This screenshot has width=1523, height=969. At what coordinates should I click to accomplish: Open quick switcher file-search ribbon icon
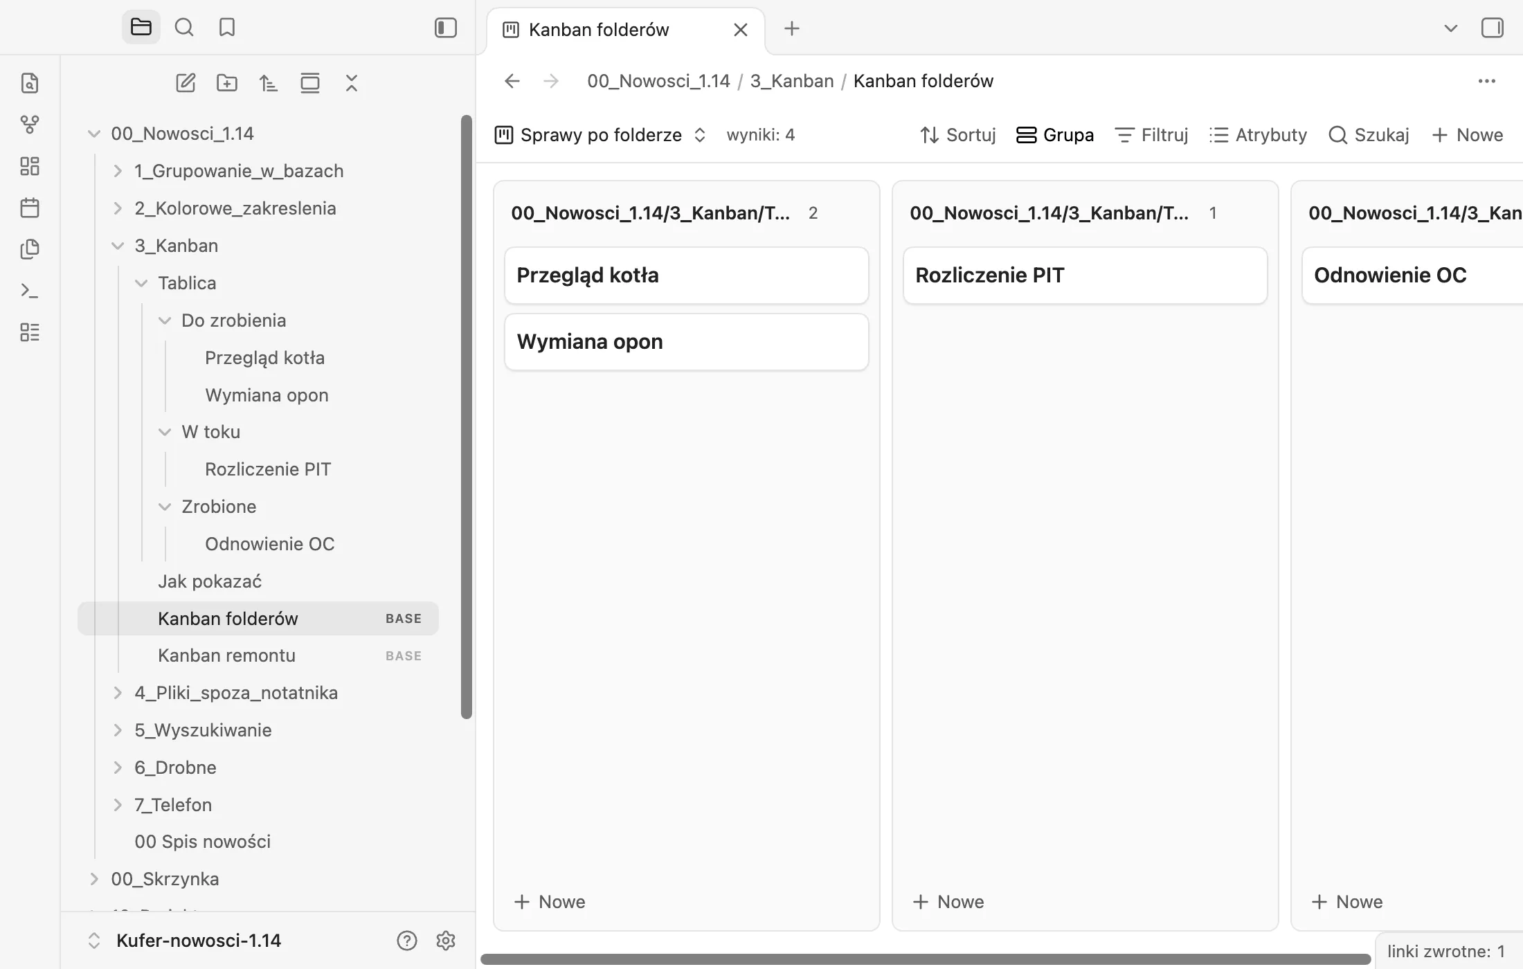click(x=30, y=83)
